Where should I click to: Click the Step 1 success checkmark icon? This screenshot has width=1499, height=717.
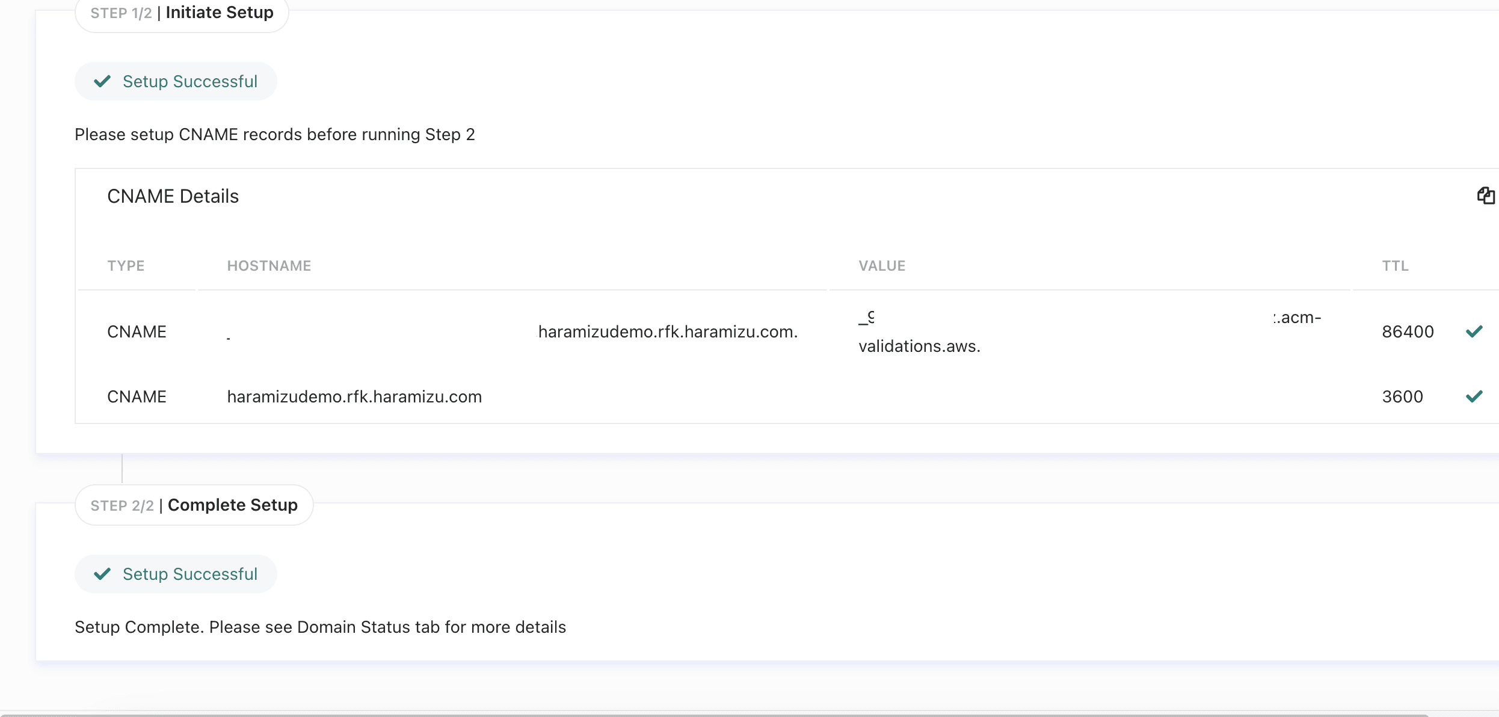[102, 81]
